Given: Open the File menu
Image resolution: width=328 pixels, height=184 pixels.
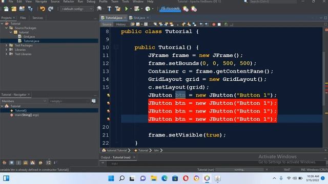Looking at the screenshot, I should 11,2.
